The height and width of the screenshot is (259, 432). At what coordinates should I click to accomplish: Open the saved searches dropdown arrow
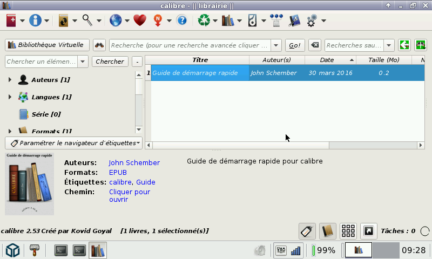coord(389,45)
